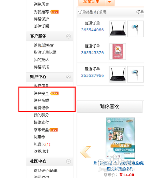Collapse the 社区中心 section chevron
Image resolution: width=144 pixels, height=178 pixels.
coord(68,161)
